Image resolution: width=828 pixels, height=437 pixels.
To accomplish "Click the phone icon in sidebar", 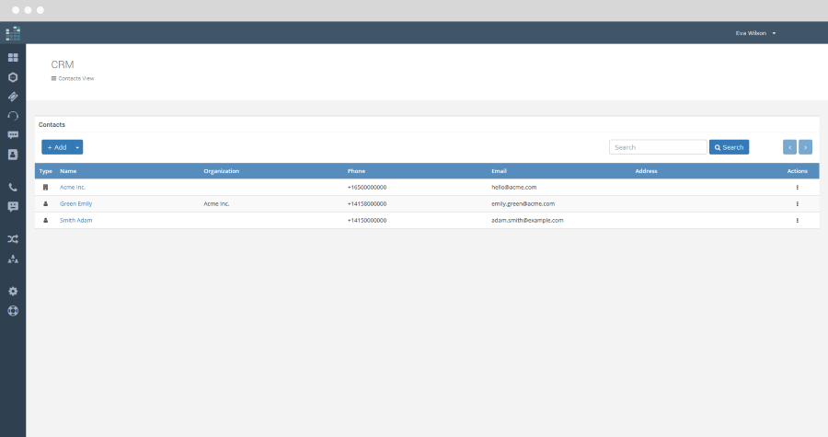I will [13, 187].
